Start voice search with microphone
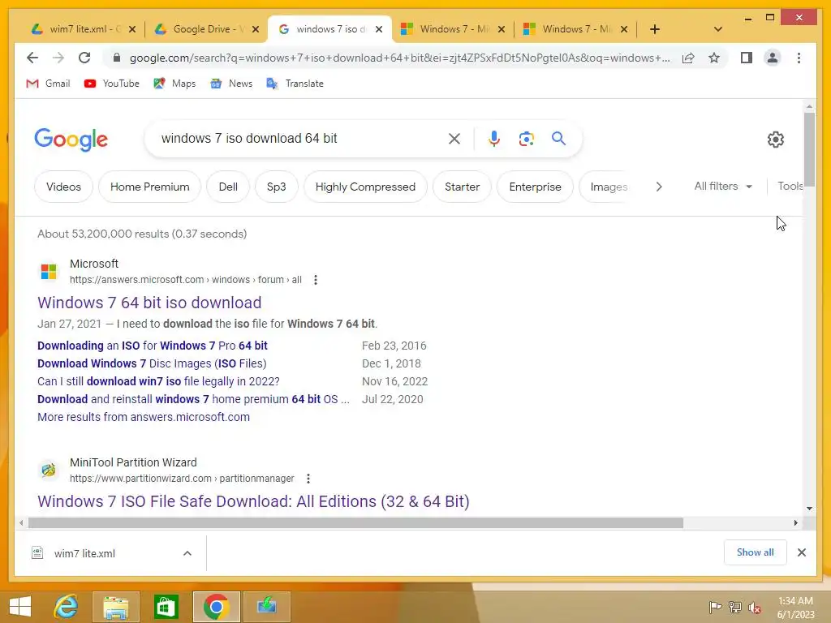Screen dimensions: 831x623 (494, 139)
